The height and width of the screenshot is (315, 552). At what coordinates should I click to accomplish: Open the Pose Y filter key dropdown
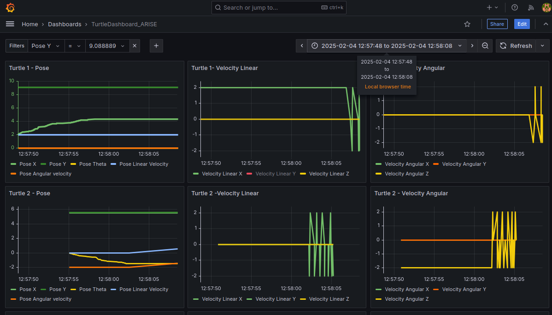coord(46,46)
